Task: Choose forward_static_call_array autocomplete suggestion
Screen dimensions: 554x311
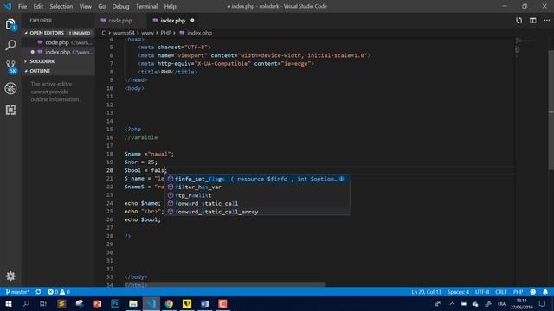Action: pyautogui.click(x=258, y=212)
